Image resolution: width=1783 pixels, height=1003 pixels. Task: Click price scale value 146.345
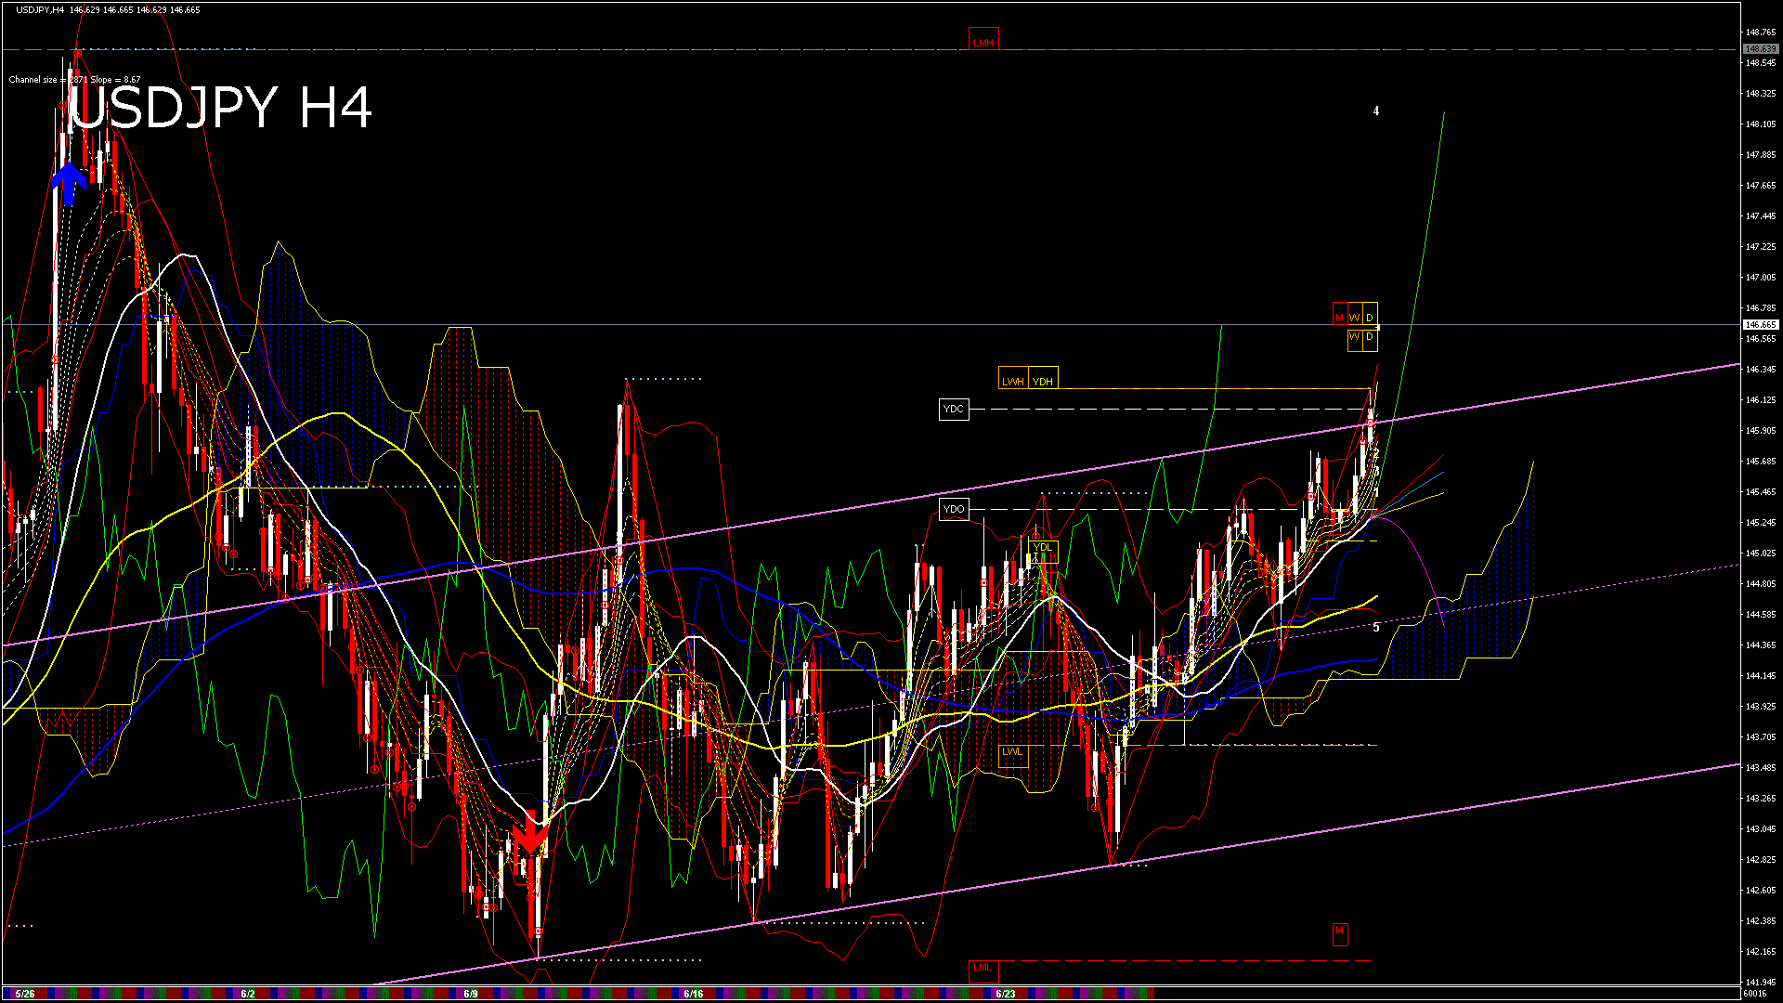pyautogui.click(x=1761, y=370)
